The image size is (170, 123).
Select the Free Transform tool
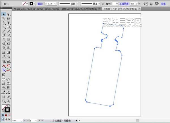tap(8, 44)
